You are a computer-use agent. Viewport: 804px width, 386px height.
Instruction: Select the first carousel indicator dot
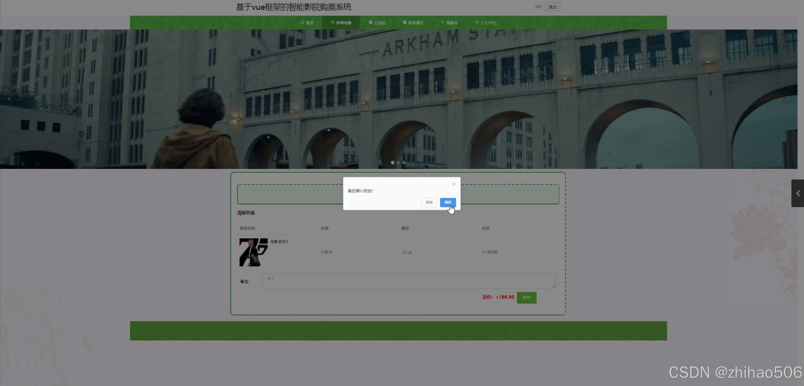(x=393, y=163)
